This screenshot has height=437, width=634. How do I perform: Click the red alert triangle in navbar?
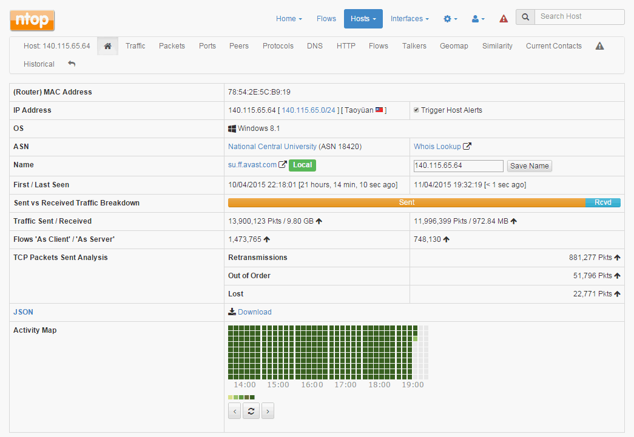[x=504, y=19]
